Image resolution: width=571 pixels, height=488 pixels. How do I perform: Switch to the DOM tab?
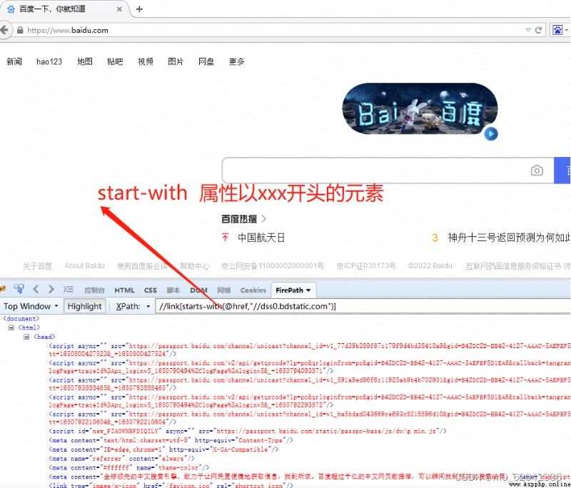198,290
